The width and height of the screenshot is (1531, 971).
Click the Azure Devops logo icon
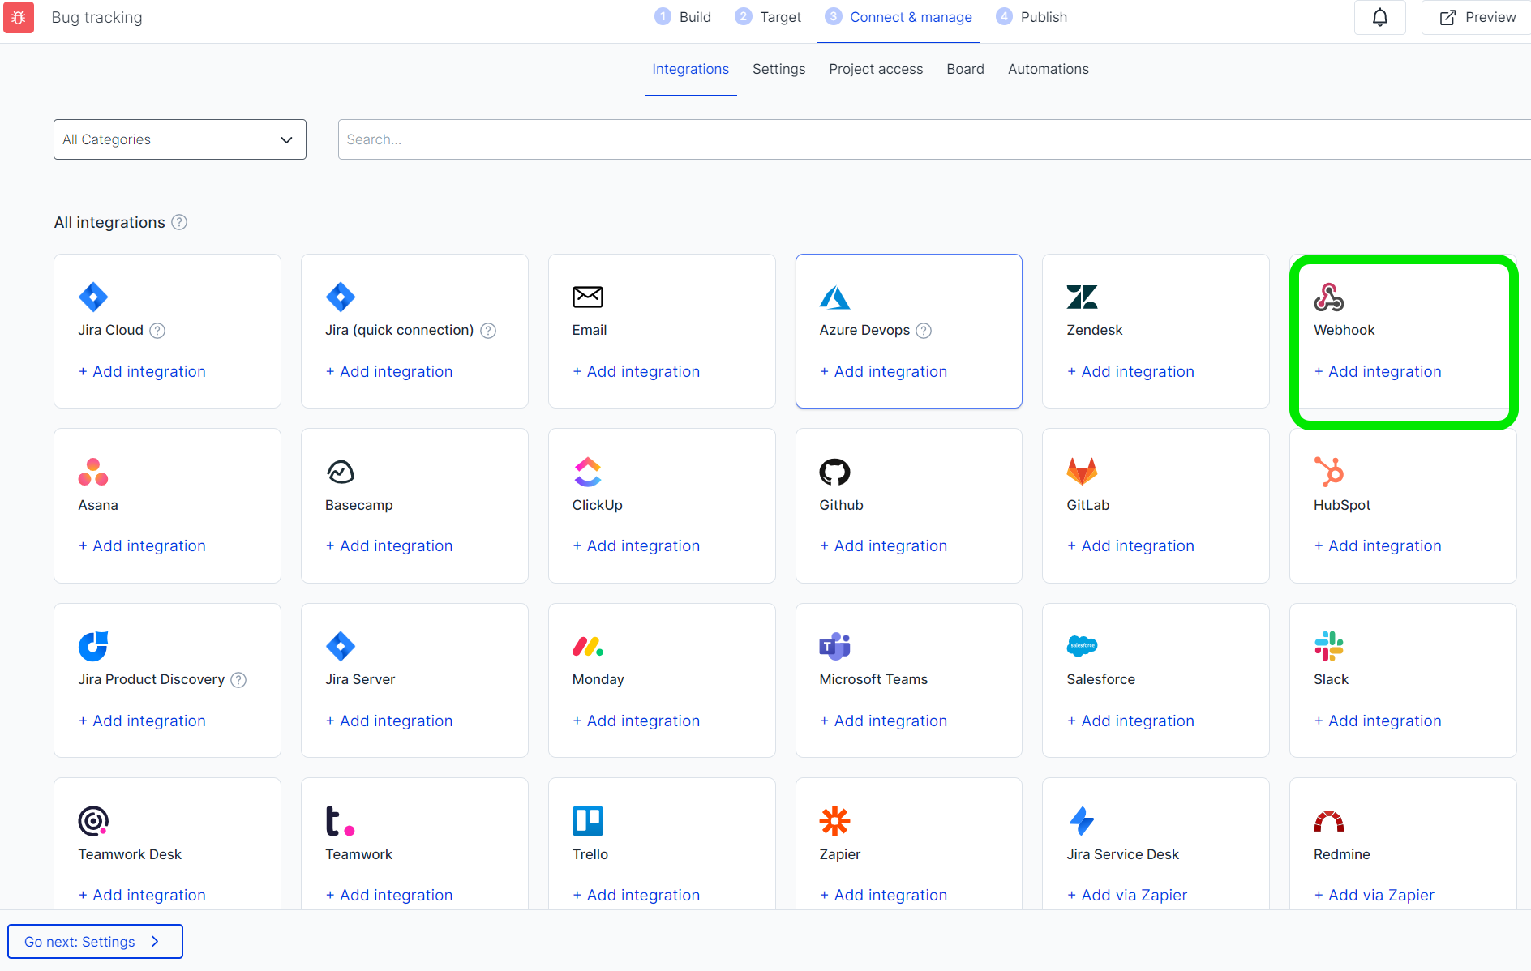834,297
